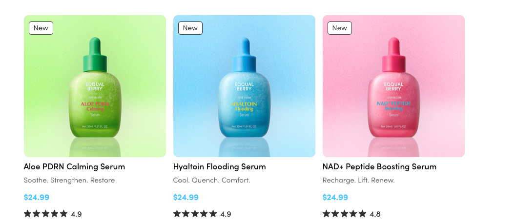Open the Hyaltoin Flooding Serum title link
The width and height of the screenshot is (516, 223).
tap(219, 166)
